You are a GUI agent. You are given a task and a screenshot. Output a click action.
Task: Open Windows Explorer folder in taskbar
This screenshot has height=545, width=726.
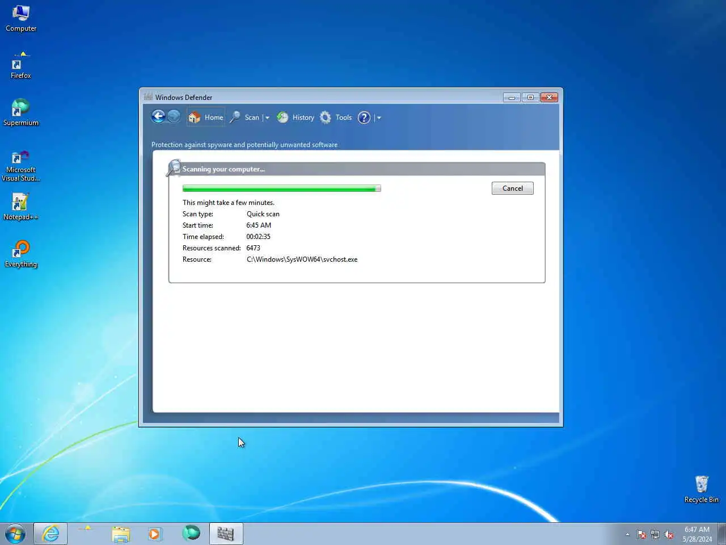tap(120, 534)
